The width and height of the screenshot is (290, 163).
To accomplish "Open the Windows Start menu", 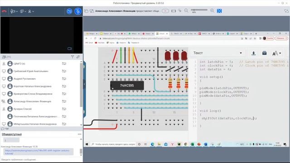I will tap(87, 144).
